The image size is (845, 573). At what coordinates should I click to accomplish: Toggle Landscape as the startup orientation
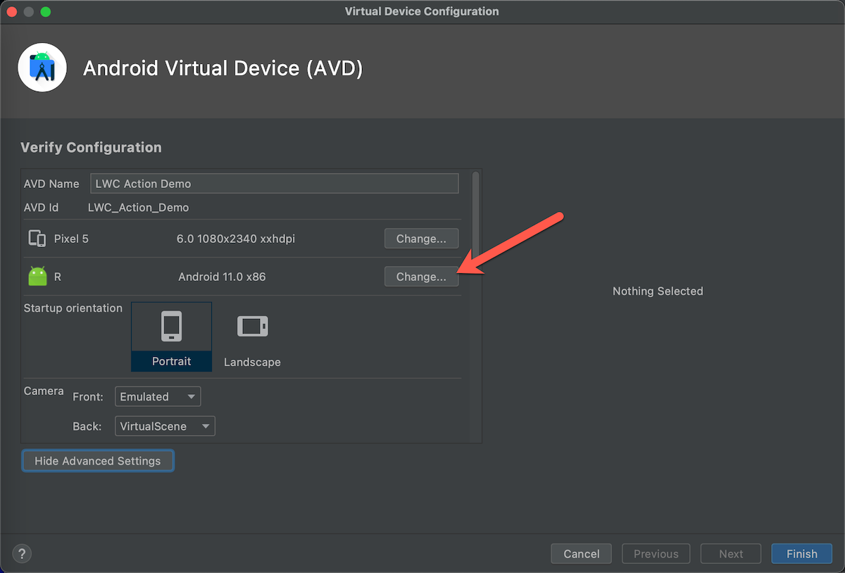pyautogui.click(x=252, y=336)
